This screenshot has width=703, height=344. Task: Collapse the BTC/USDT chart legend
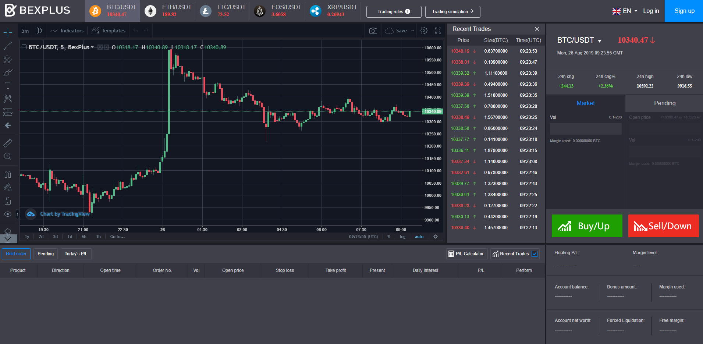pyautogui.click(x=24, y=47)
